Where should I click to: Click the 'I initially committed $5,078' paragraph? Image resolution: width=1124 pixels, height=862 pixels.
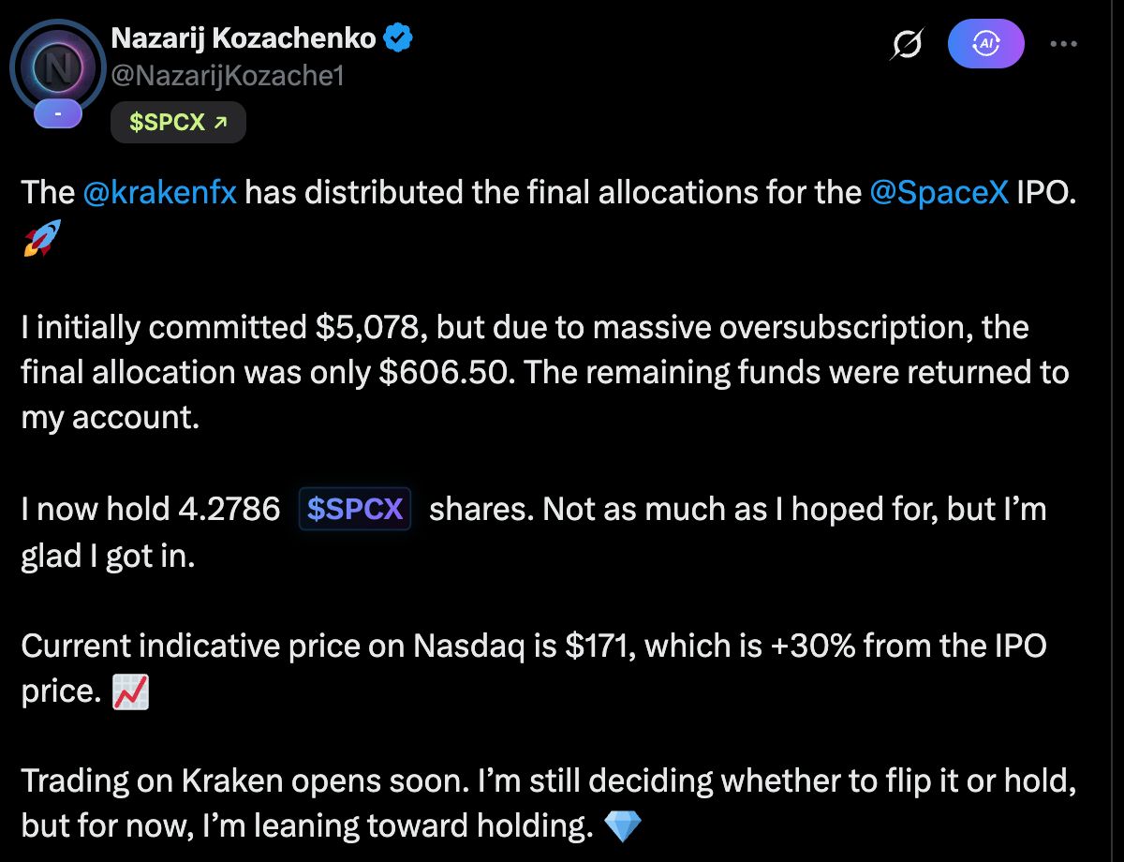click(x=545, y=373)
